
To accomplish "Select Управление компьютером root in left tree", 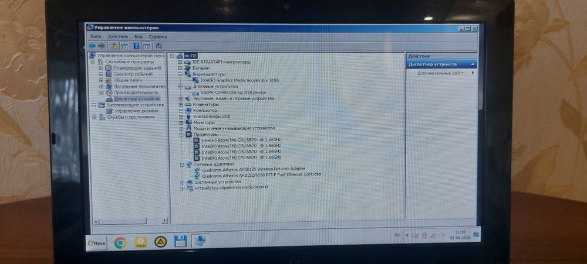I will pos(131,56).
